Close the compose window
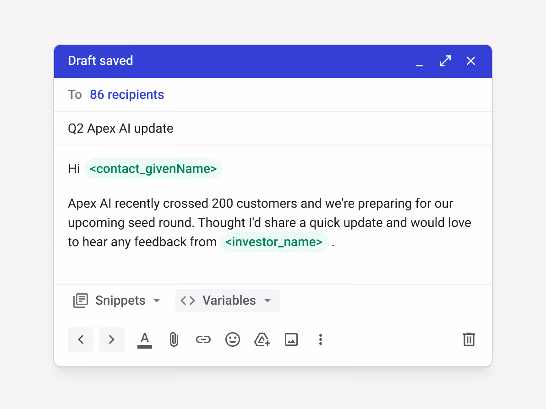The image size is (546, 409). pos(471,61)
